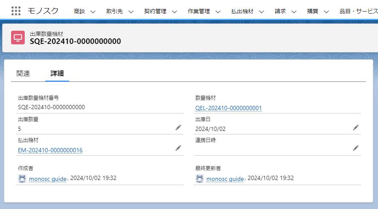Edit the 出庫日 field pencil icon
Screen dimensions: 378x209
355,128
